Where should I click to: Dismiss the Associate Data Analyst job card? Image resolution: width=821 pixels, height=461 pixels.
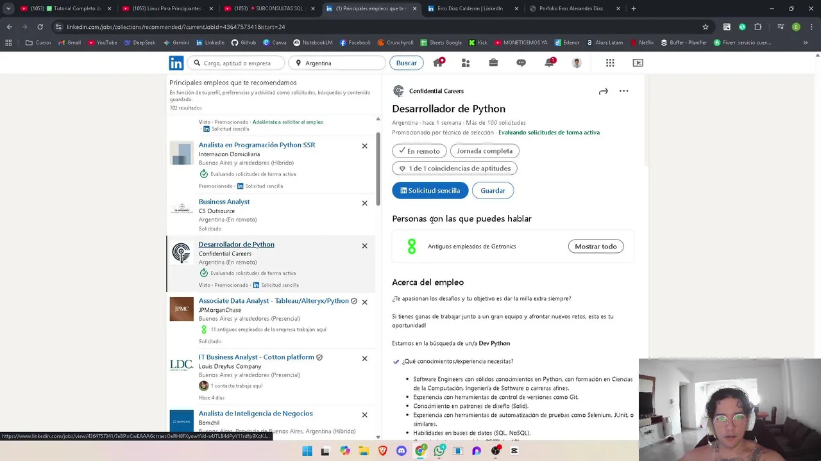pyautogui.click(x=364, y=302)
